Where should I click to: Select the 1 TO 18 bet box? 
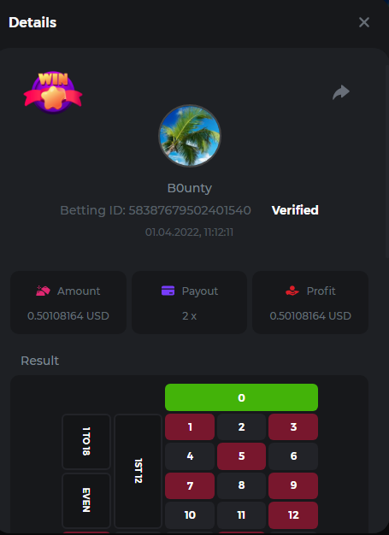pos(86,442)
